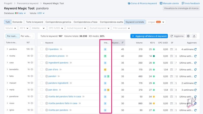
Task: Check the 'pan d'oro' row checkbox
Action: (x=42, y=69)
